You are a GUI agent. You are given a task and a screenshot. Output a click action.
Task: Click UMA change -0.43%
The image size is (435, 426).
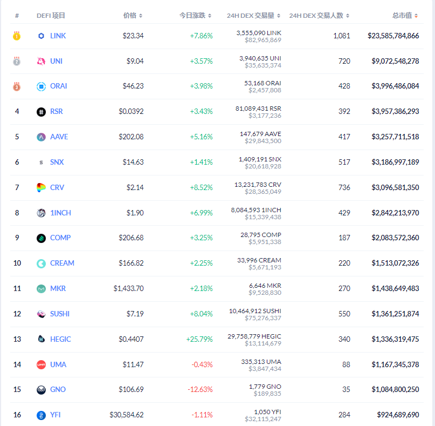click(202, 364)
